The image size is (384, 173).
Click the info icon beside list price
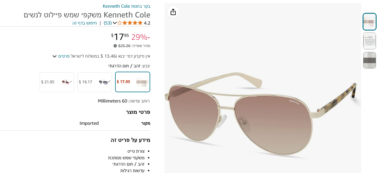pos(115,46)
